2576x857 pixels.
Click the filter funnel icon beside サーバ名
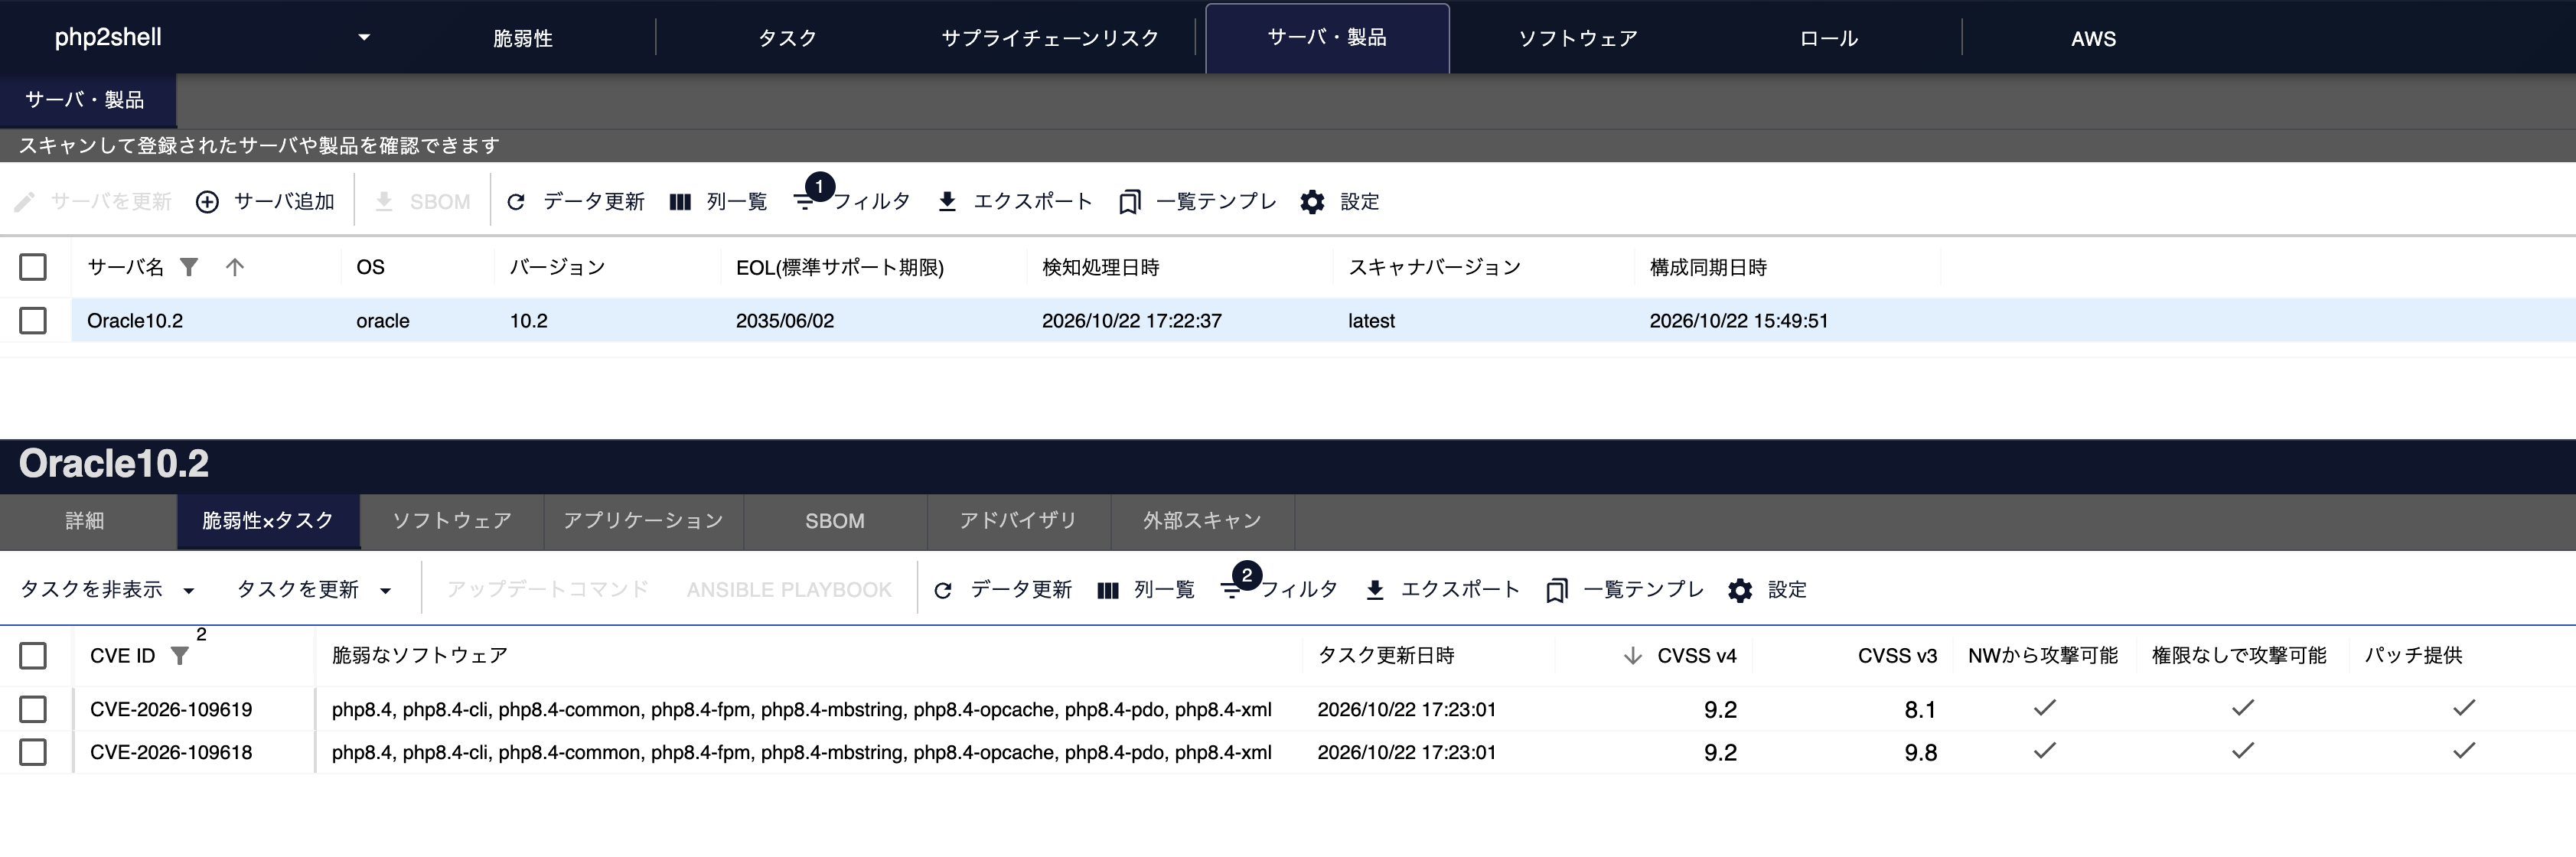coord(189,267)
